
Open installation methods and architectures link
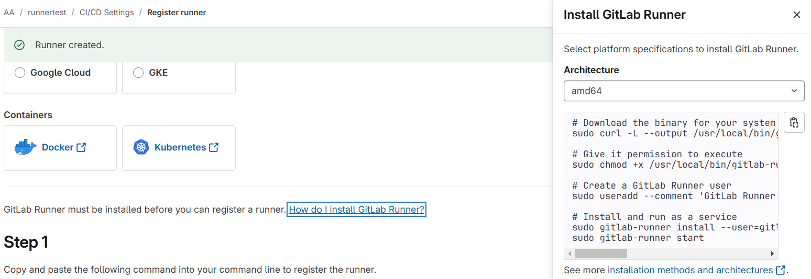point(690,270)
